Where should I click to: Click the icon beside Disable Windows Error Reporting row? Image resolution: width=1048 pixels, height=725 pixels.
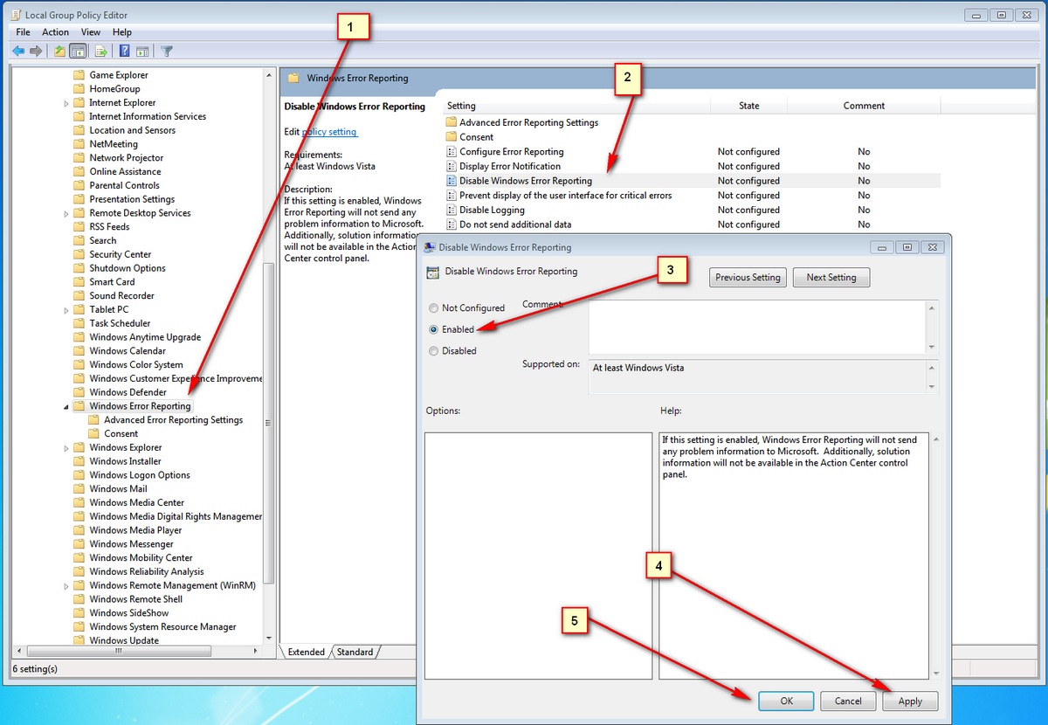point(452,181)
